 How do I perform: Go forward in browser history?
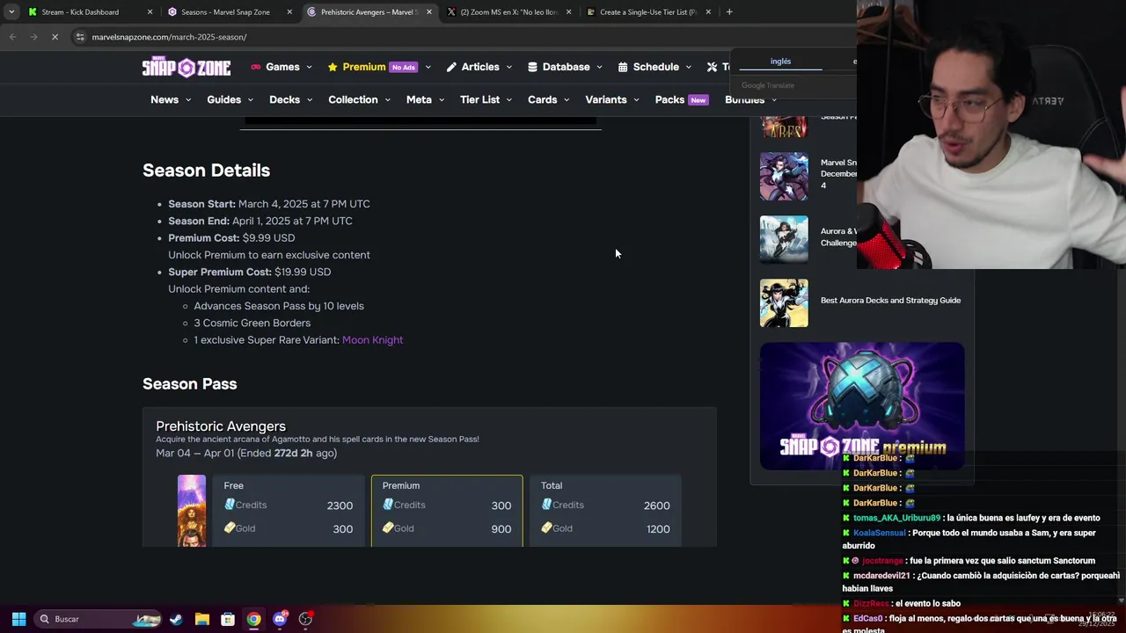[33, 37]
